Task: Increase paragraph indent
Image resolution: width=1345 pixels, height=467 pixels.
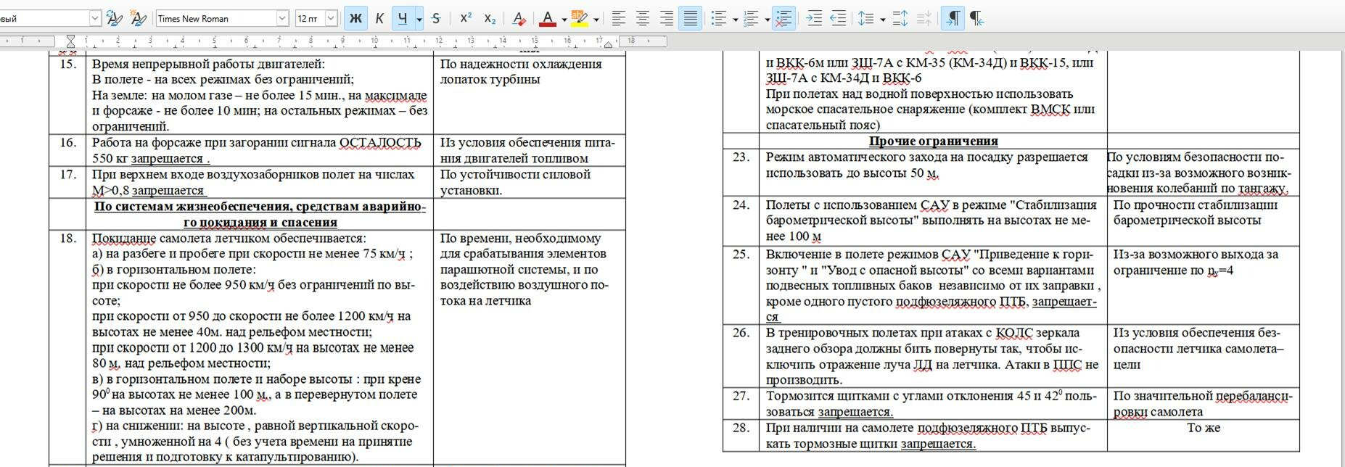Action: tap(814, 18)
